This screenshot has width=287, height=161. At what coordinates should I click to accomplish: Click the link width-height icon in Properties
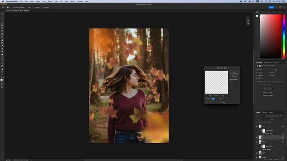click(276, 70)
